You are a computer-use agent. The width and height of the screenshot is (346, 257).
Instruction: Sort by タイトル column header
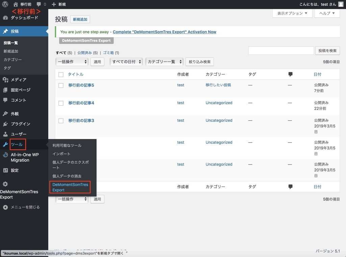click(x=75, y=75)
